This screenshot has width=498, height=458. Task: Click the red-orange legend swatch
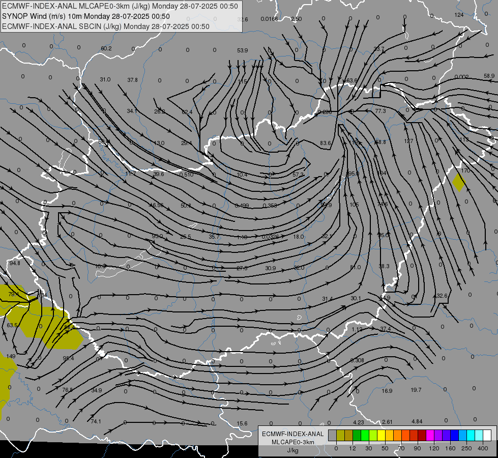tap(406, 435)
